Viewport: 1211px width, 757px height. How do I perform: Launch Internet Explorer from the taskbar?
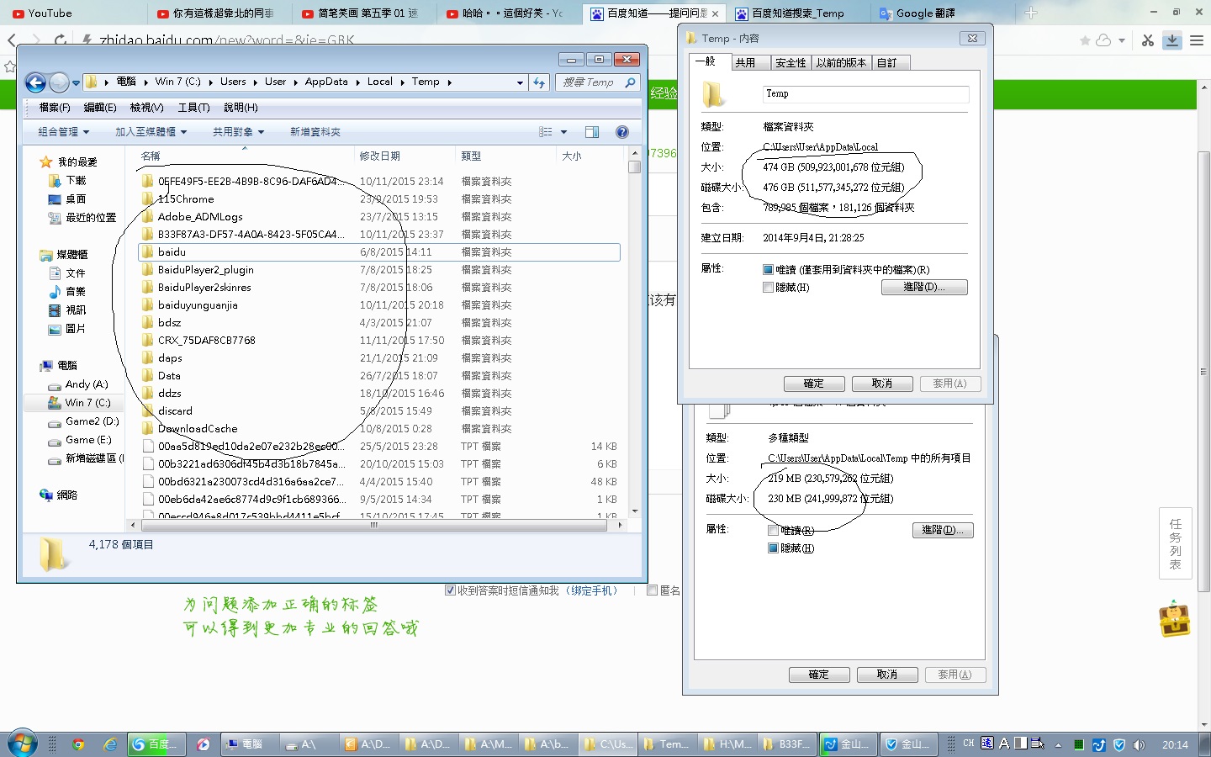pos(110,744)
